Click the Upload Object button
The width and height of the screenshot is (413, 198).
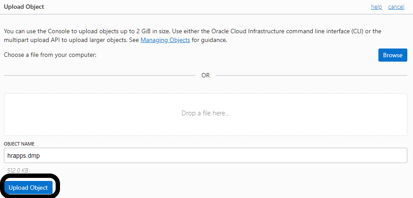(x=28, y=188)
